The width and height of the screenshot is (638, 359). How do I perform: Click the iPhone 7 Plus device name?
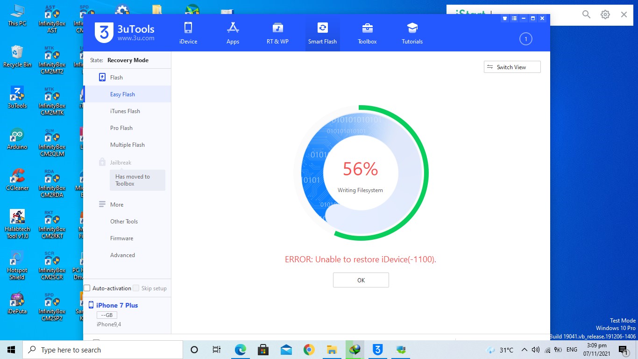[x=117, y=305]
